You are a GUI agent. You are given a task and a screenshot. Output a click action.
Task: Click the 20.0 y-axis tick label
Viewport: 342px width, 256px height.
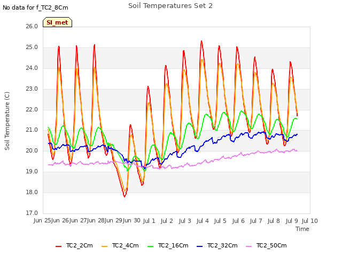click(32, 150)
